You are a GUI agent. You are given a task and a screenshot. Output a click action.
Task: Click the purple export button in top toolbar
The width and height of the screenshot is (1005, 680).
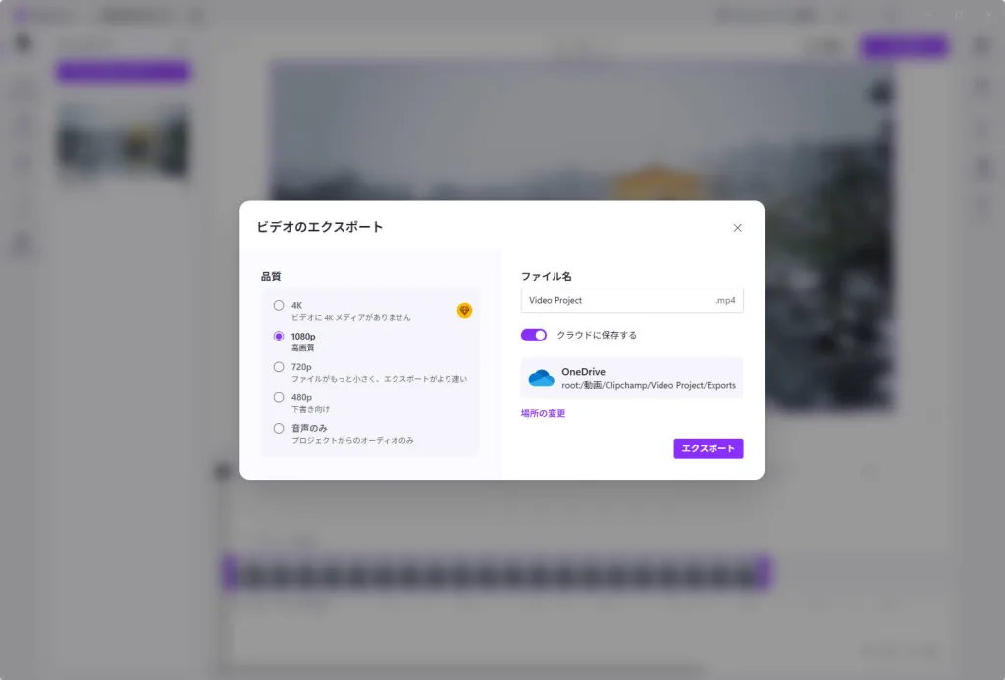[902, 46]
